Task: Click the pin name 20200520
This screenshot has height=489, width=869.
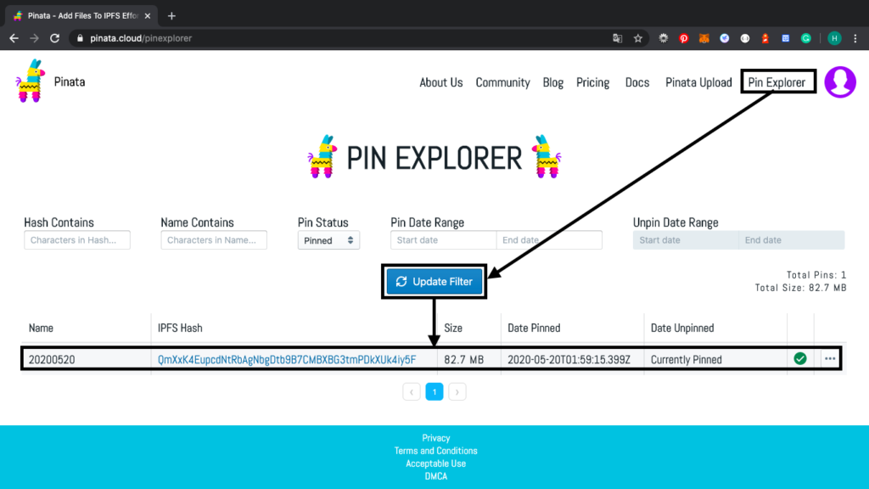Action: click(x=52, y=360)
